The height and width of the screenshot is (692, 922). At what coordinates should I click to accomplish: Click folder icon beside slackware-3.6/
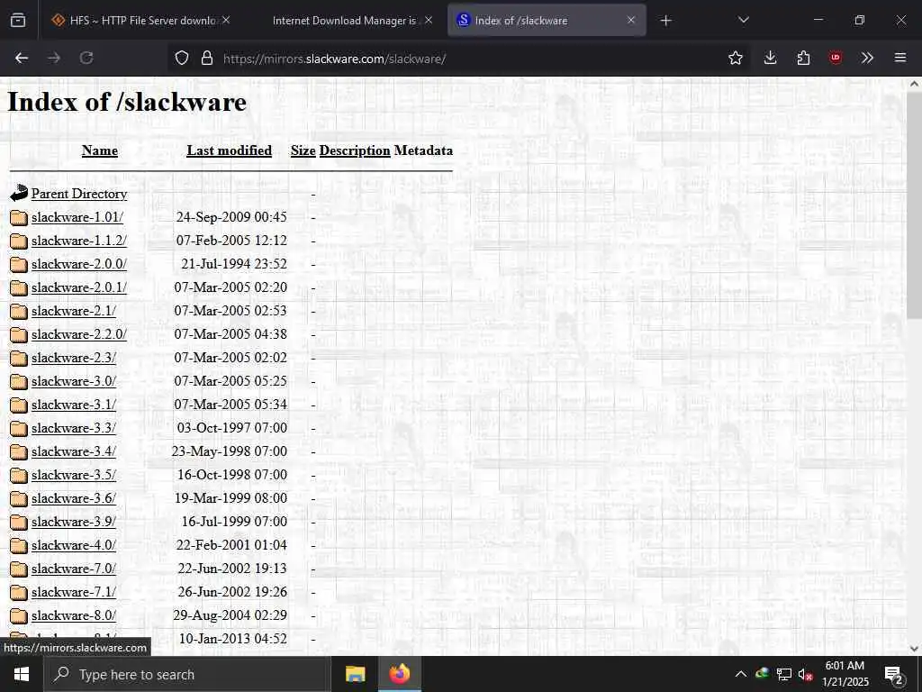coord(19,499)
